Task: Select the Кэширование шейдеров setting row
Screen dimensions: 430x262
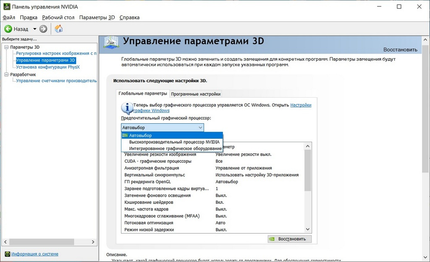Action: (213, 202)
